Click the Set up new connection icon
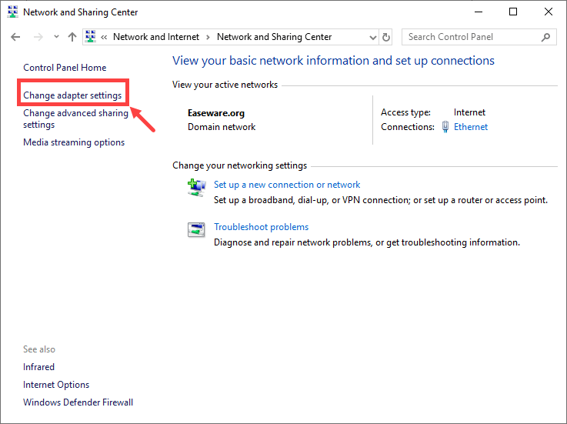 [197, 187]
